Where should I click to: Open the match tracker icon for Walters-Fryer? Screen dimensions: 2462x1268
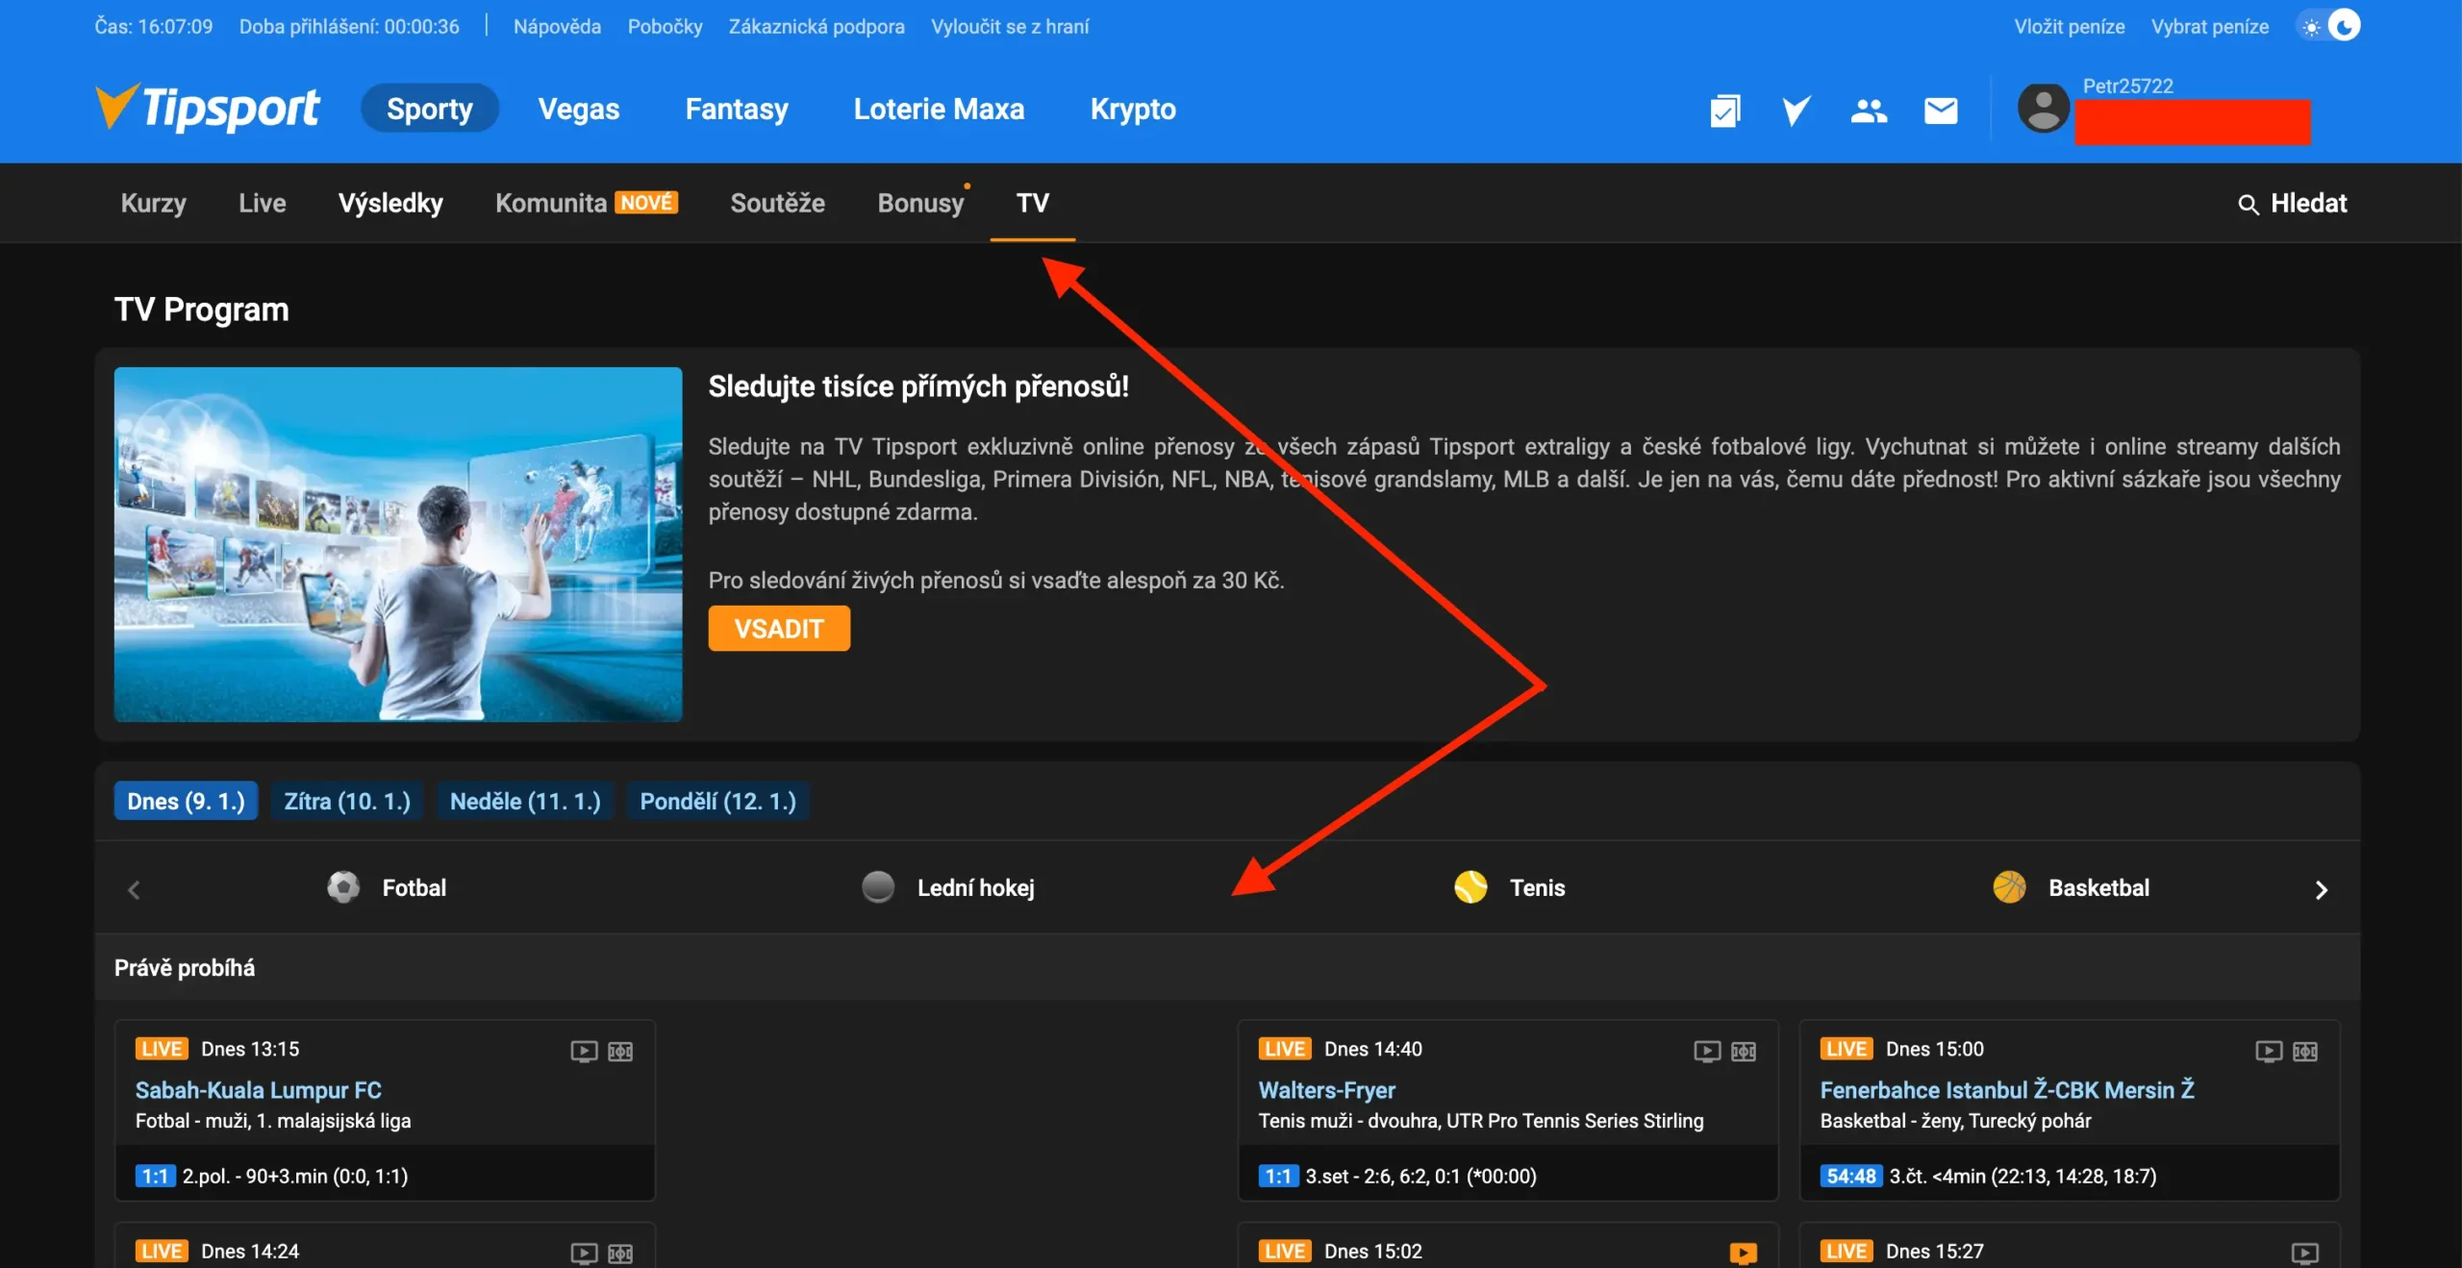click(1743, 1051)
